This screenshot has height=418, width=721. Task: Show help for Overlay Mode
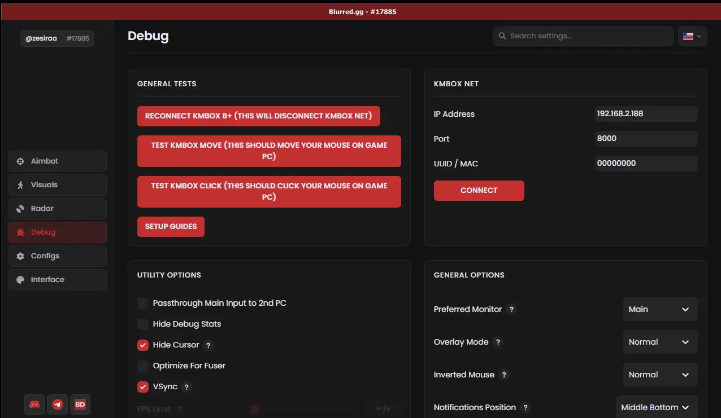pos(497,342)
